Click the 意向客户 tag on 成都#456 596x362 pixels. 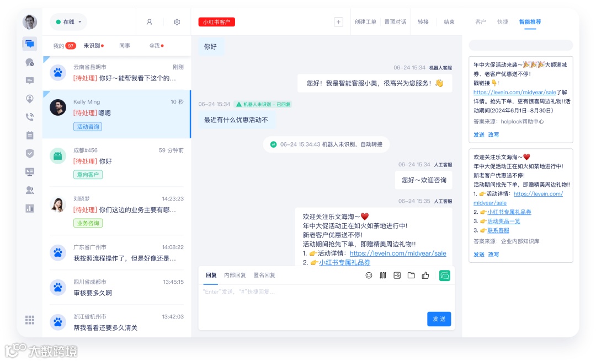coord(88,175)
